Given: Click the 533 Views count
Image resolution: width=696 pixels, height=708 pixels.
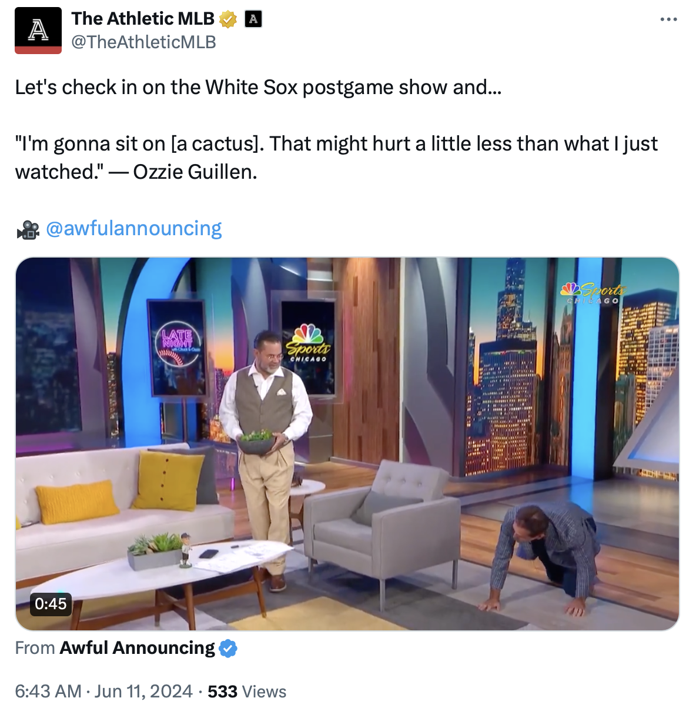Looking at the screenshot, I should (x=247, y=692).
